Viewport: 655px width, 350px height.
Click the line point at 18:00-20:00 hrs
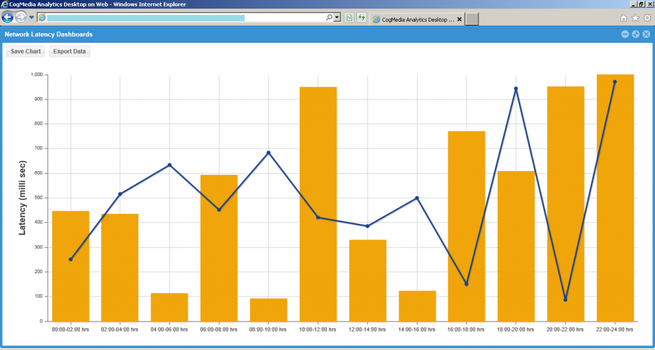516,88
